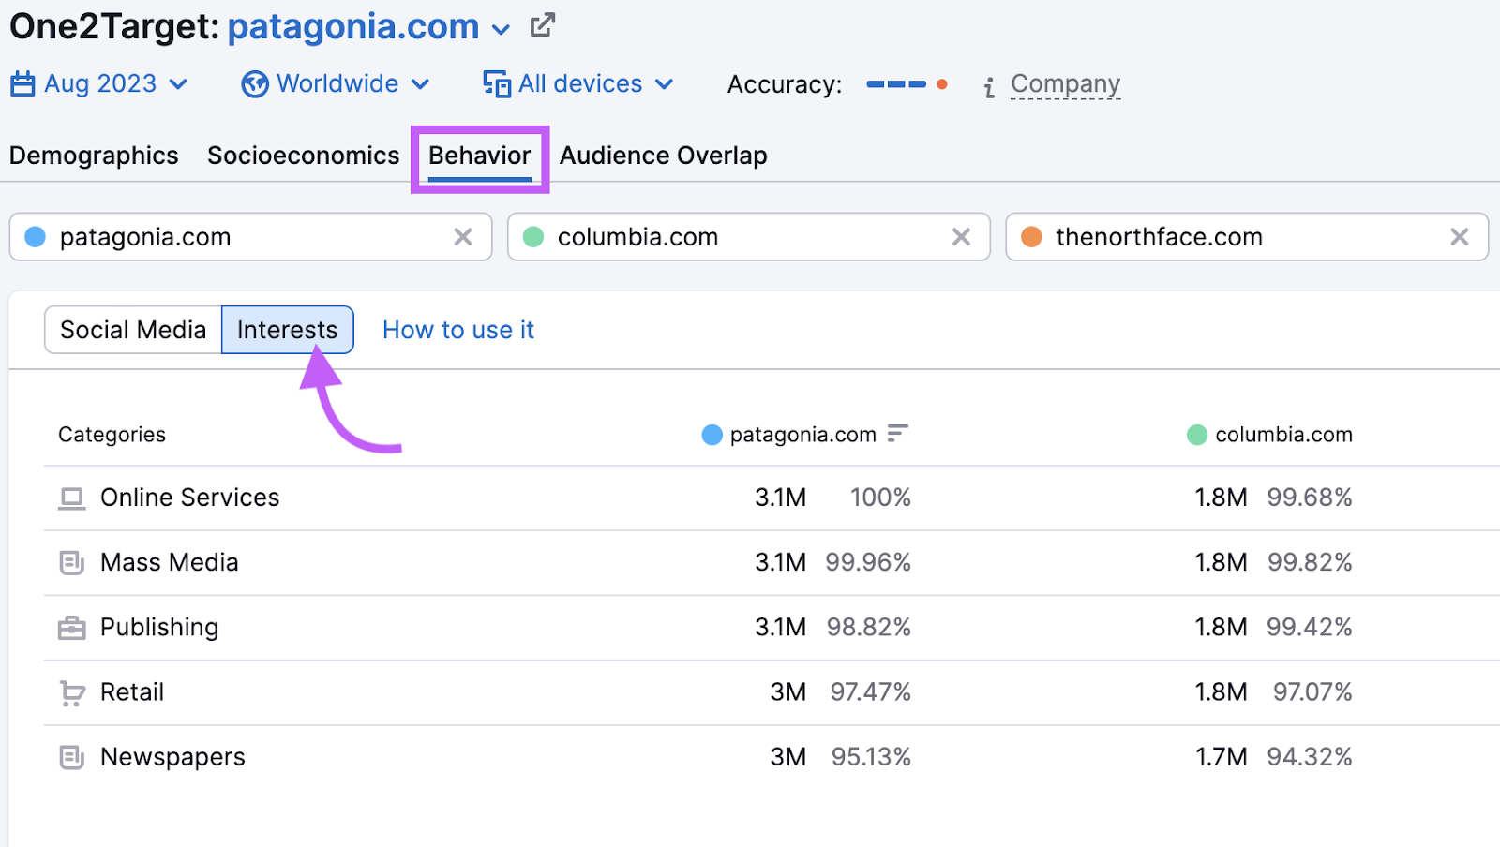Click the Newspapers category row
The image size is (1500, 847).
pyautogui.click(x=771, y=757)
